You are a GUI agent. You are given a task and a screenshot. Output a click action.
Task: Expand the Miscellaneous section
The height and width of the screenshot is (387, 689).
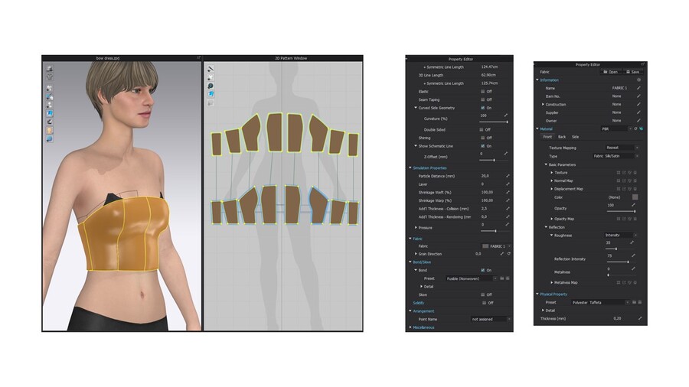coord(410,327)
